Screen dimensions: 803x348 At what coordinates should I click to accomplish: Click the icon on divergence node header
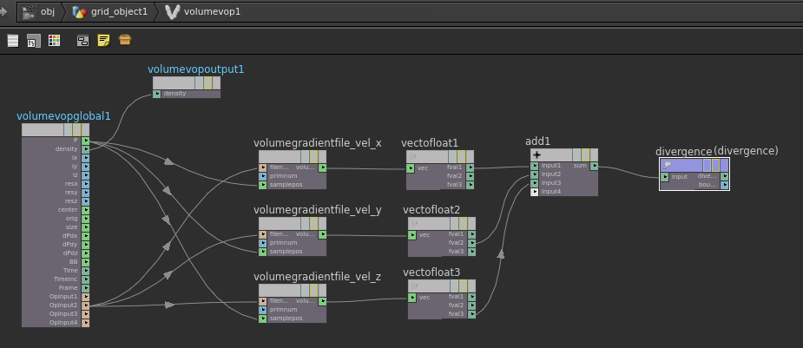(x=667, y=165)
